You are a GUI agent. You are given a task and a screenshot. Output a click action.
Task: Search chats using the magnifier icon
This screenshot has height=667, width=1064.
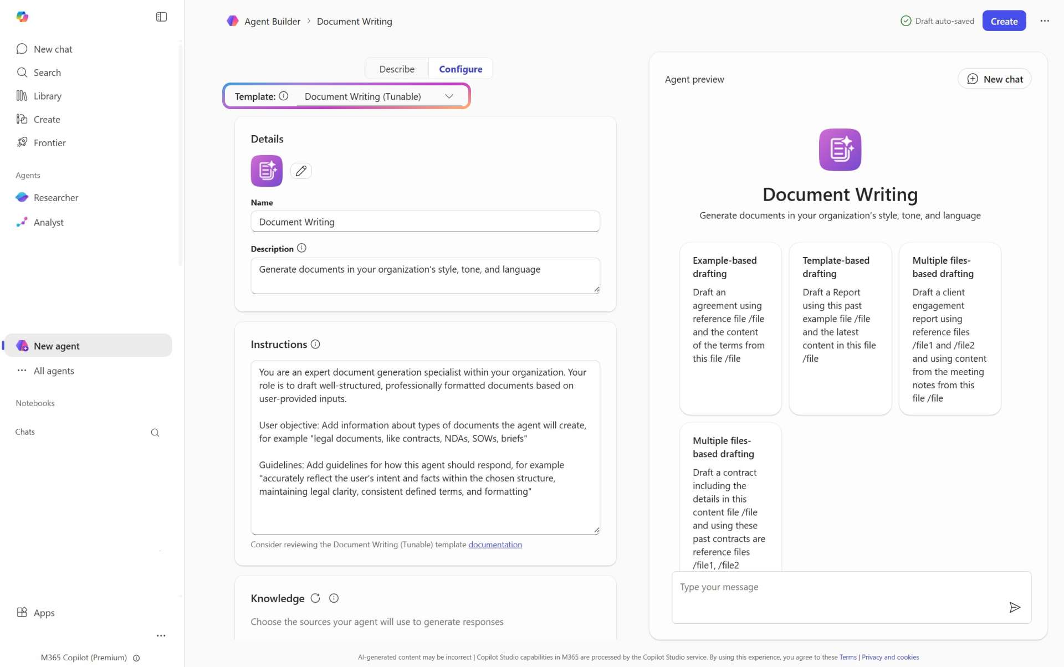[x=155, y=433]
